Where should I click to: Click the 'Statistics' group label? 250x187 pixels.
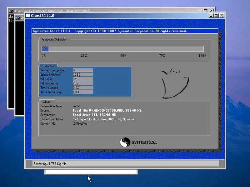(48, 66)
